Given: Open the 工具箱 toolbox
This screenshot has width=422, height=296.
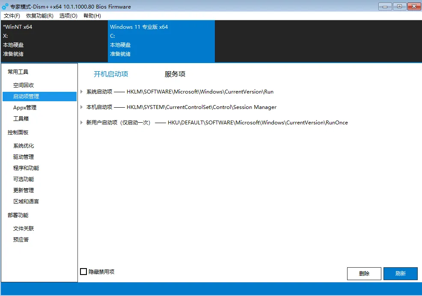Looking at the screenshot, I should coord(21,118).
